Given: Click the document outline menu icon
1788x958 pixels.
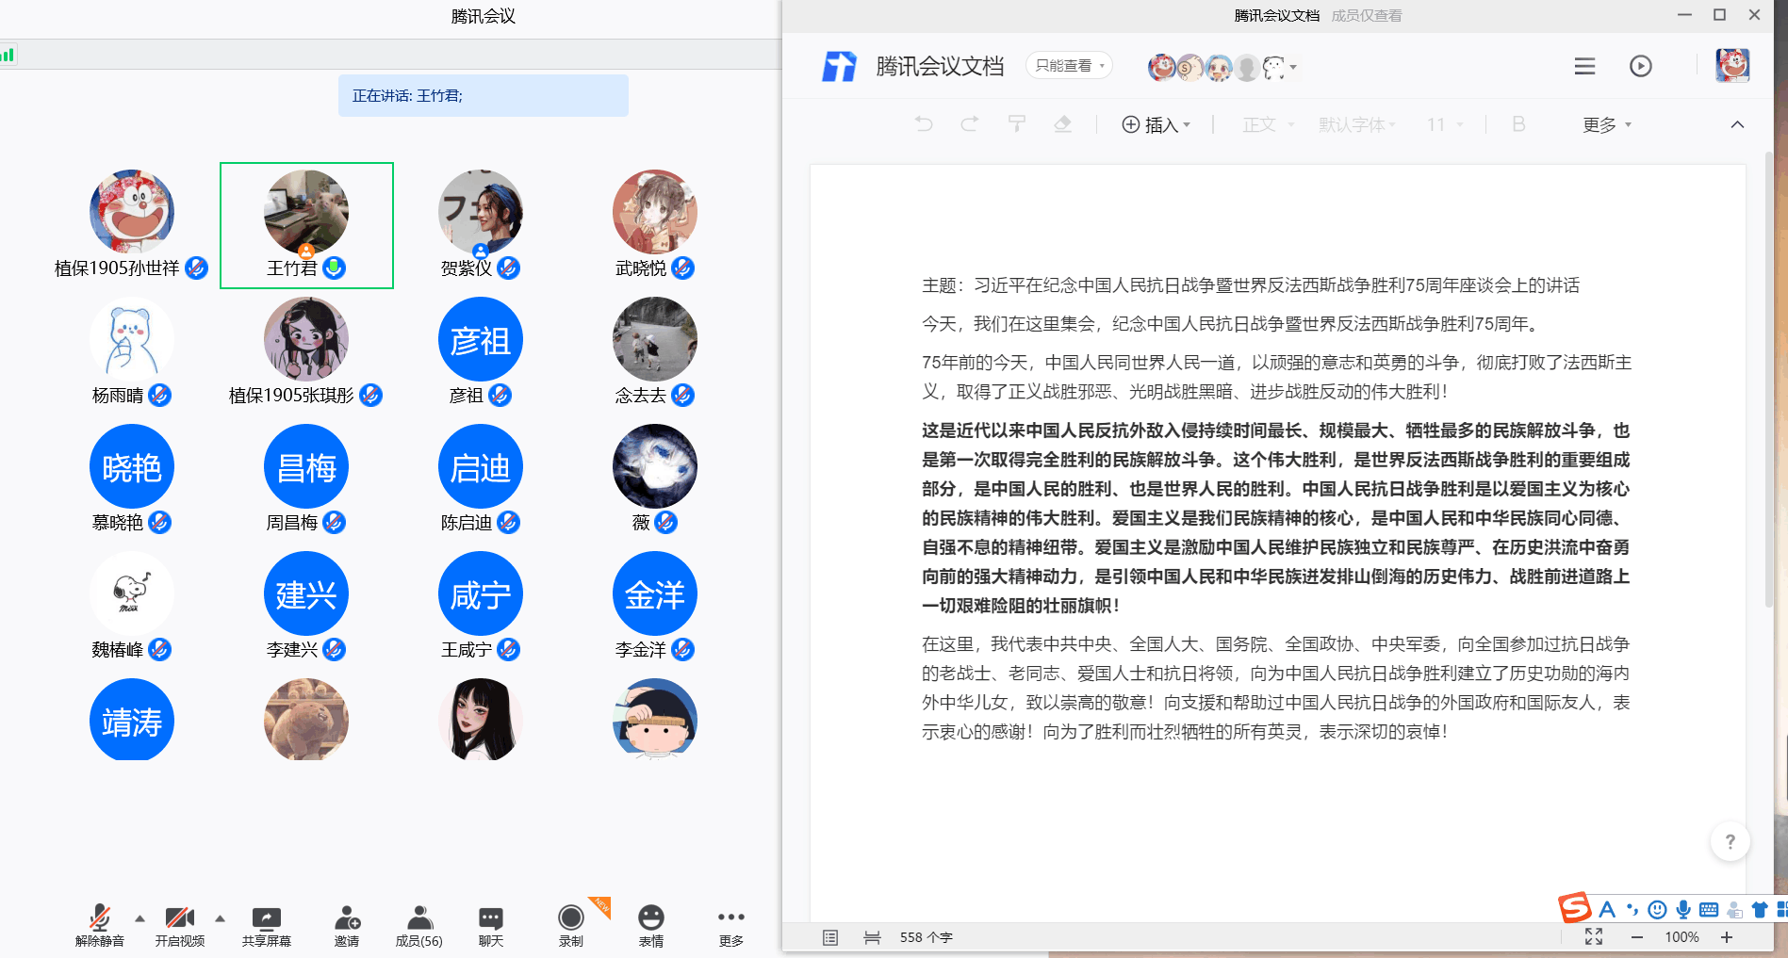Looking at the screenshot, I should coord(1584,66).
